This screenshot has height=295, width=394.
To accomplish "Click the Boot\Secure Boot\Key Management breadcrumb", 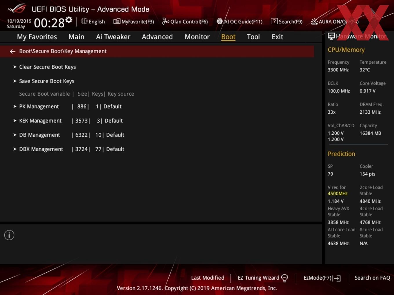I will [63, 51].
